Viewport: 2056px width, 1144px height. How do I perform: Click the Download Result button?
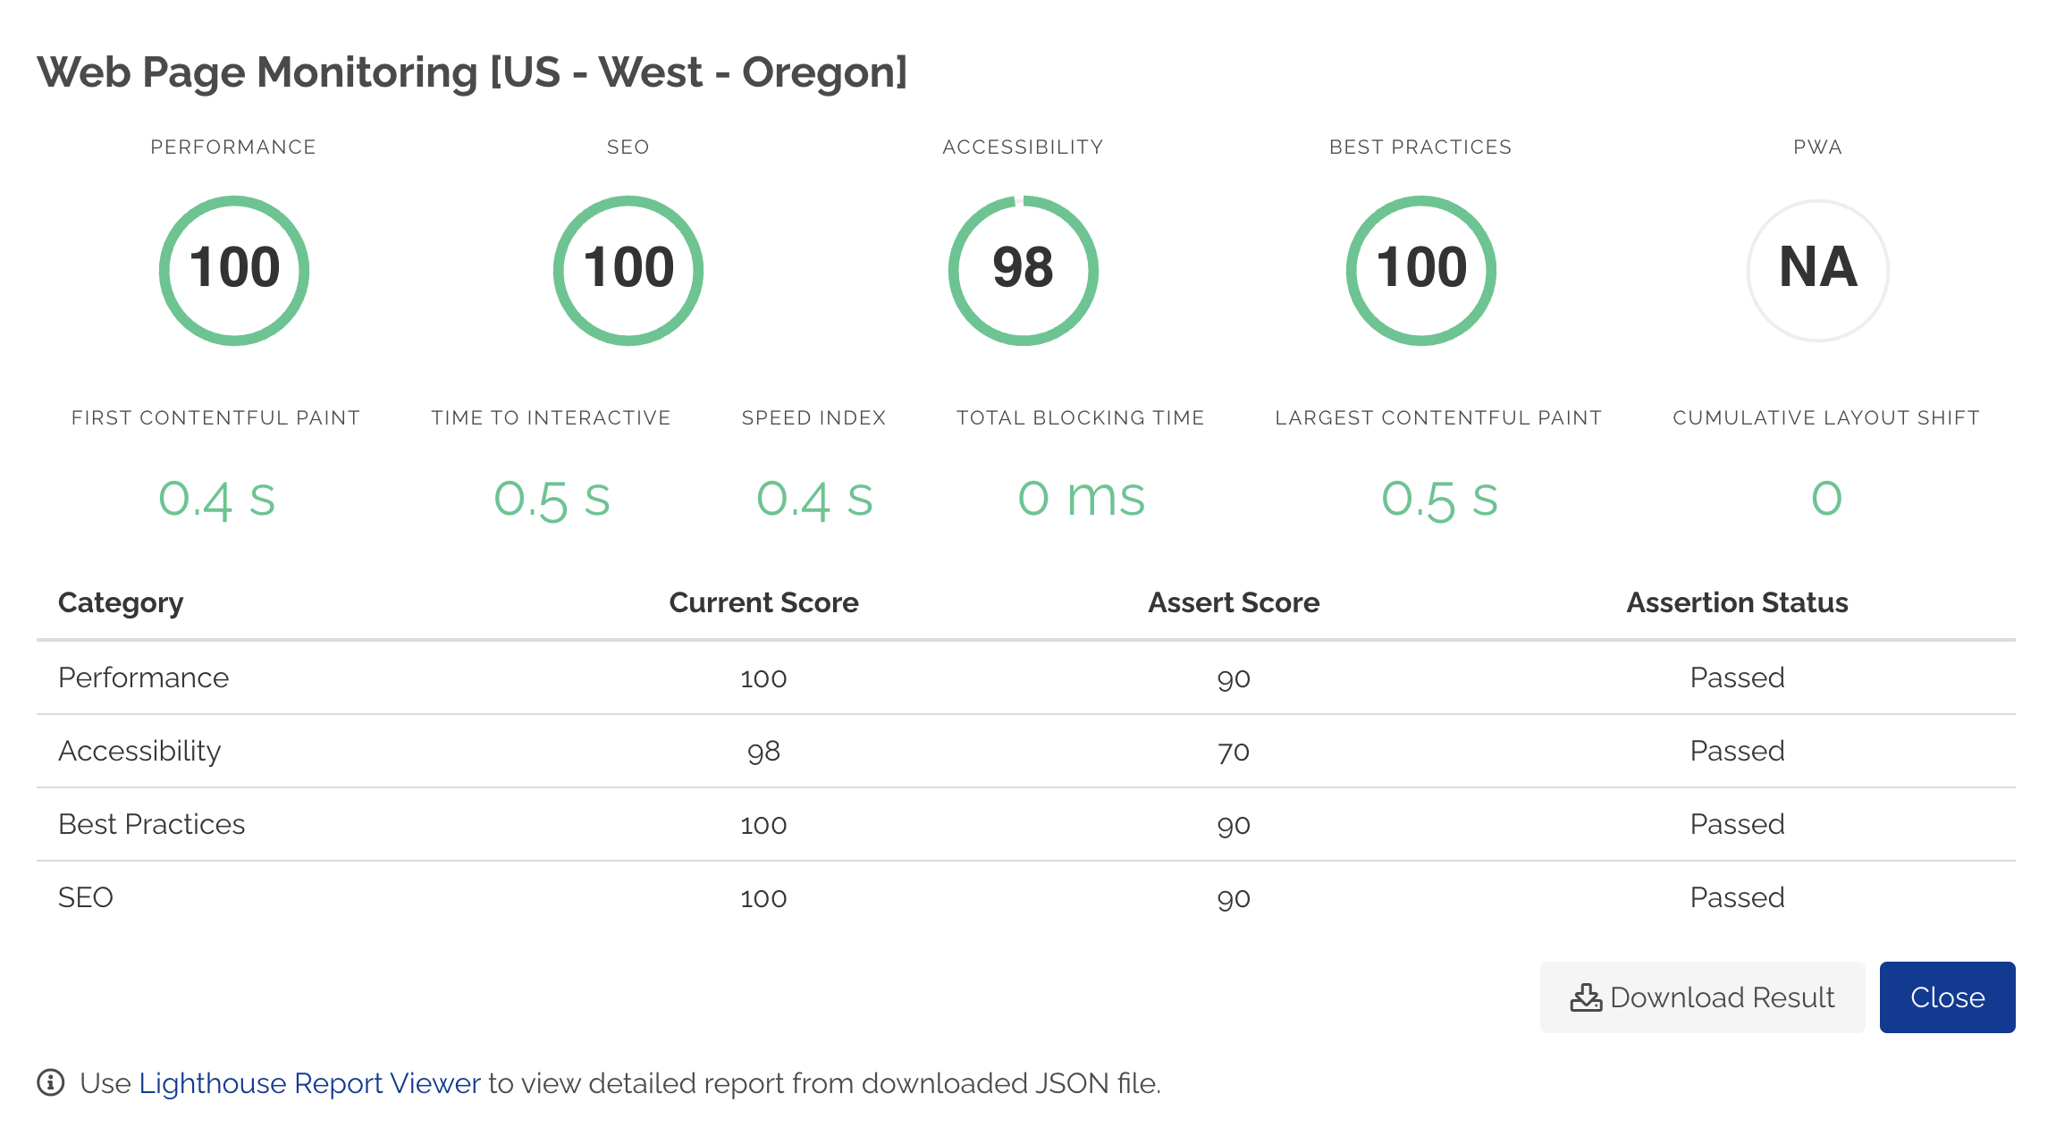pos(1701,997)
